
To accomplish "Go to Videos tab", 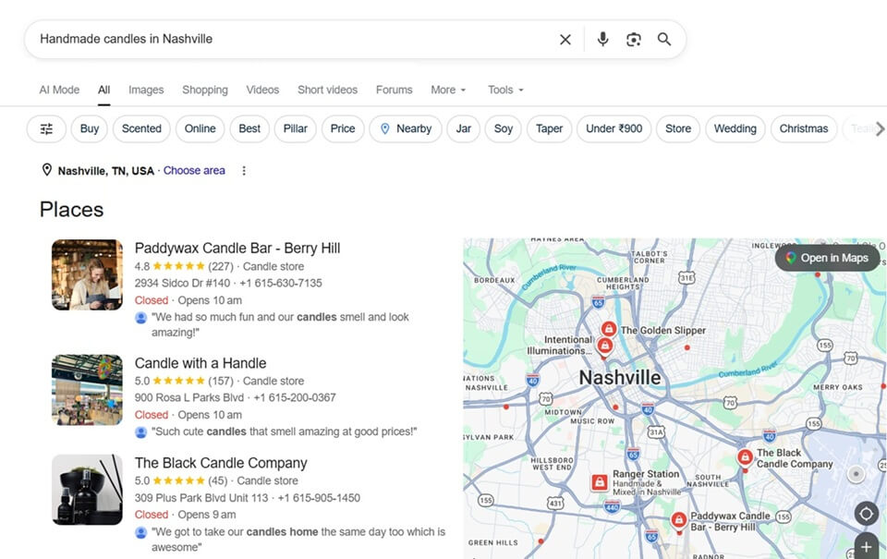I will tap(262, 90).
